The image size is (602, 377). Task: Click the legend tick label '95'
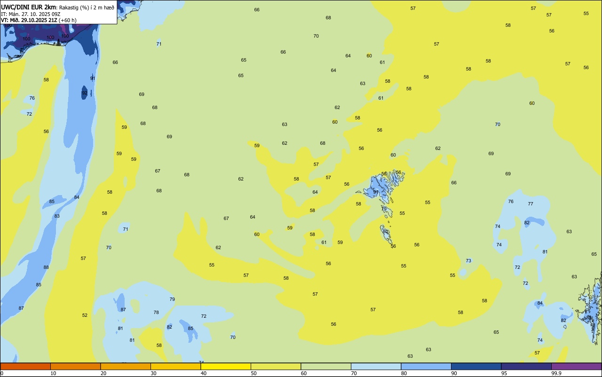505,373
